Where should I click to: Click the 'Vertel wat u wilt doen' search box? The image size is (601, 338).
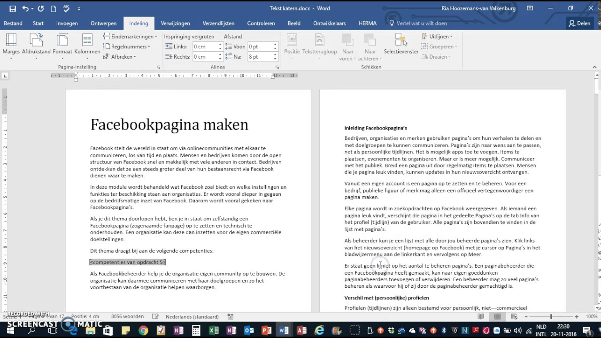[x=418, y=23]
